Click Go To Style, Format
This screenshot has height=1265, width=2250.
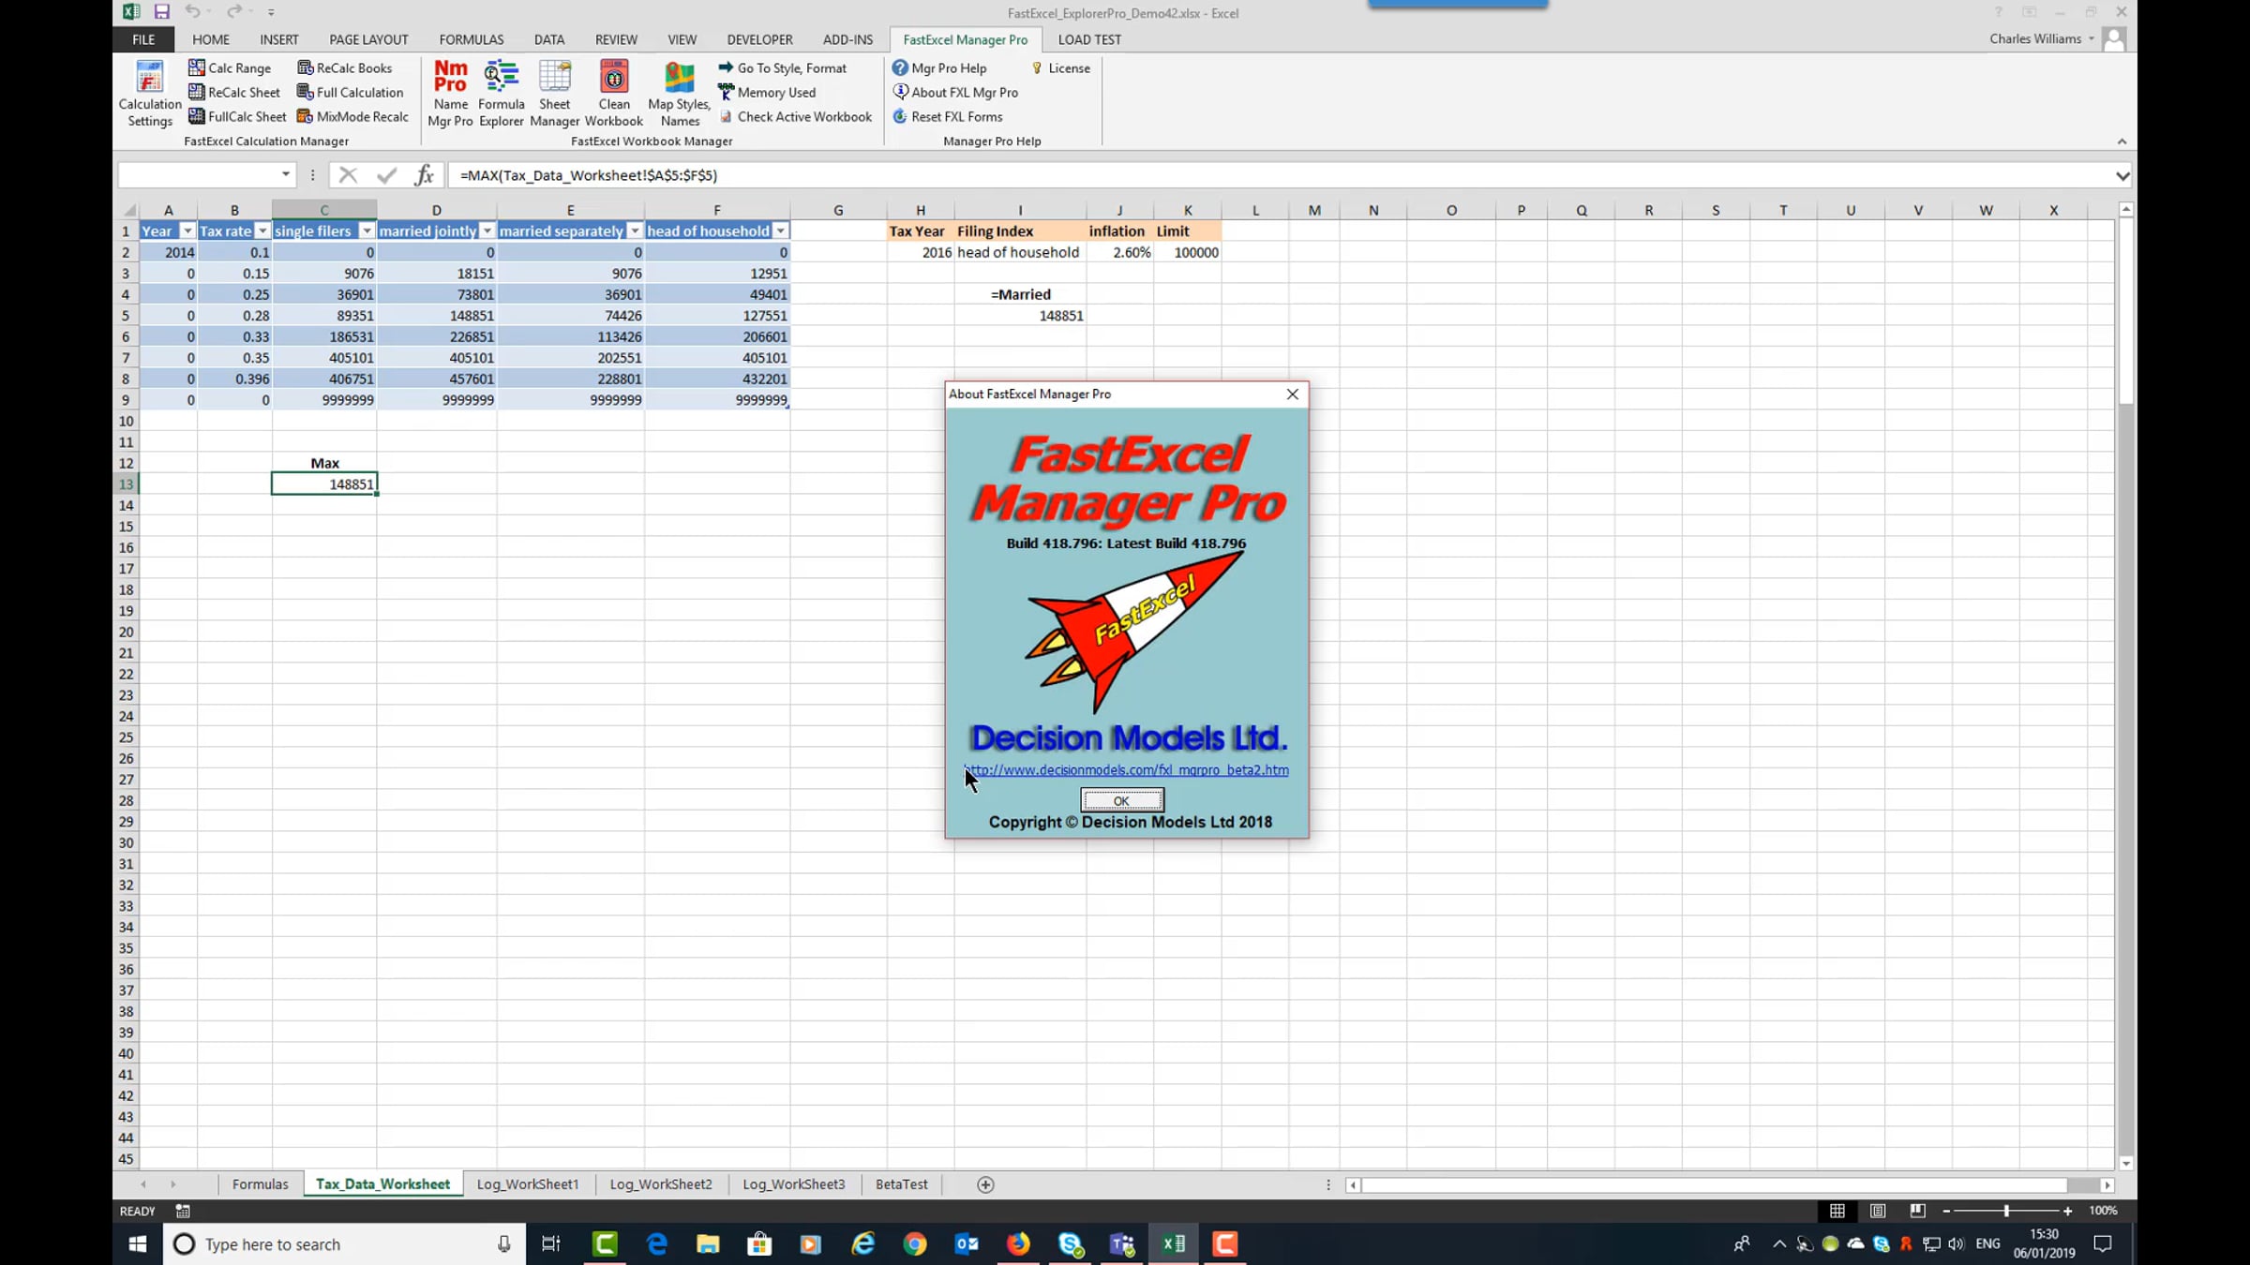coord(783,68)
